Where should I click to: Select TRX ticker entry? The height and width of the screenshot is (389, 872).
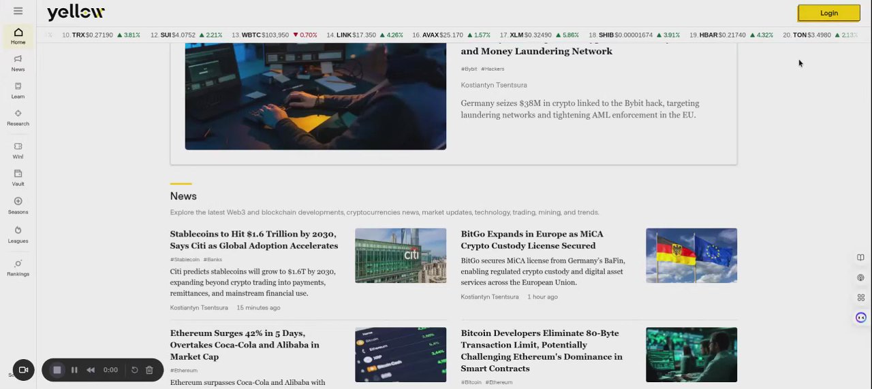101,35
